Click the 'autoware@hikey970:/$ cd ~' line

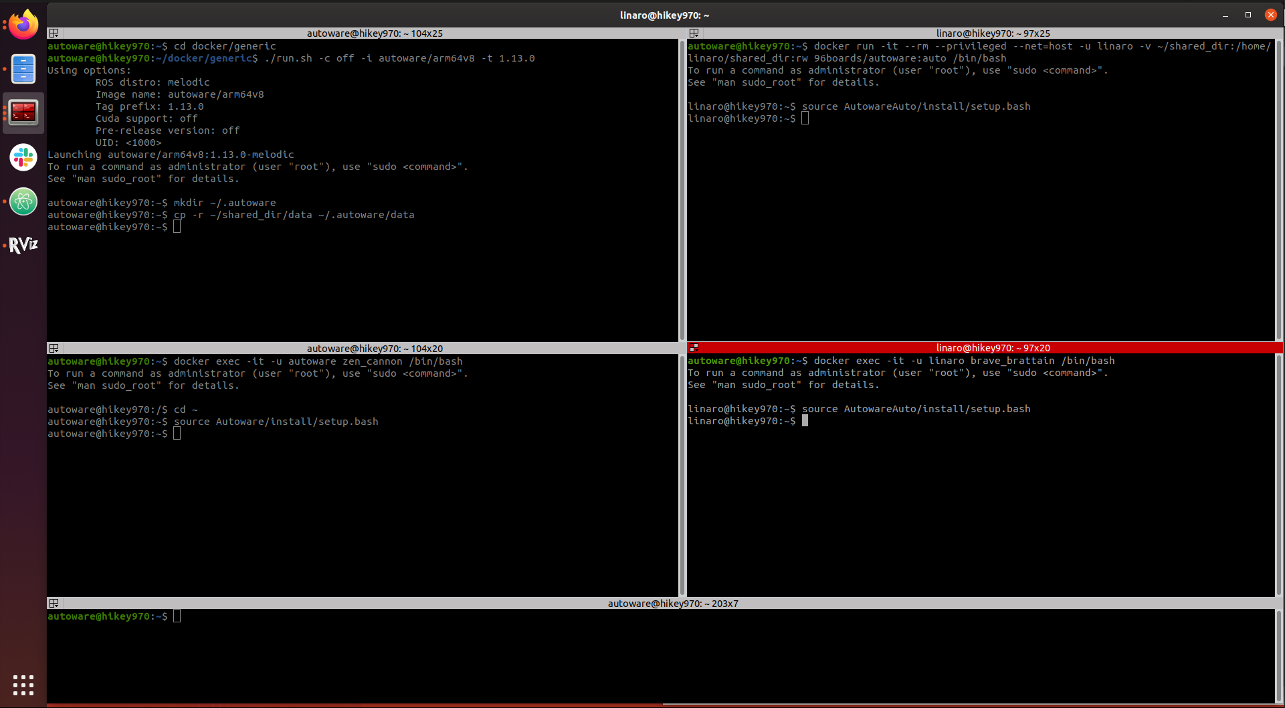coord(122,410)
